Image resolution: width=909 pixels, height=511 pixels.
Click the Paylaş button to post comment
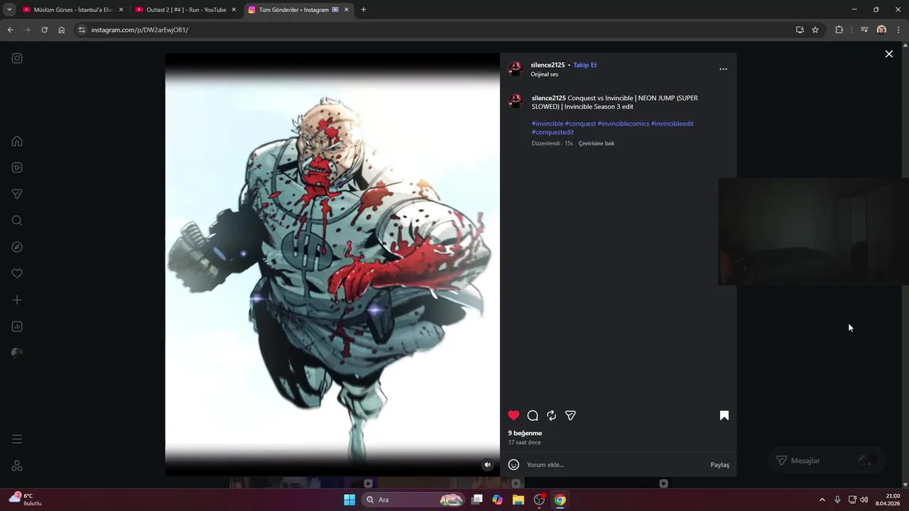(719, 465)
